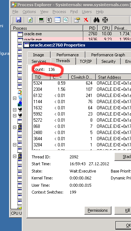Click the Wait:Executive state value

click(83, 171)
